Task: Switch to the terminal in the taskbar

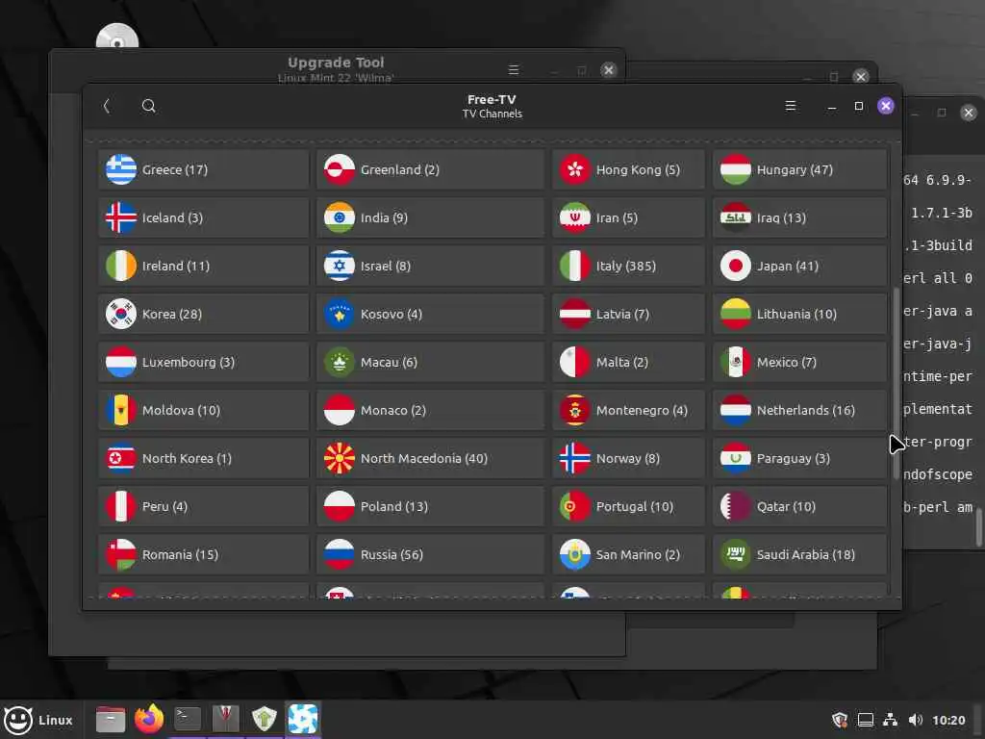Action: point(188,720)
